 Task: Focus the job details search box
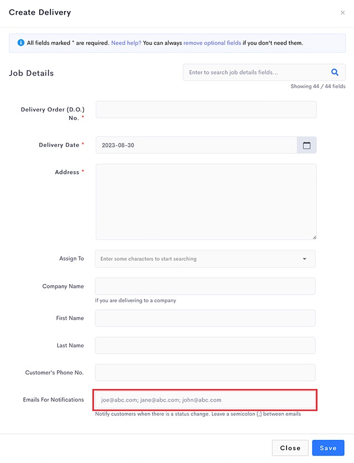[x=256, y=72]
